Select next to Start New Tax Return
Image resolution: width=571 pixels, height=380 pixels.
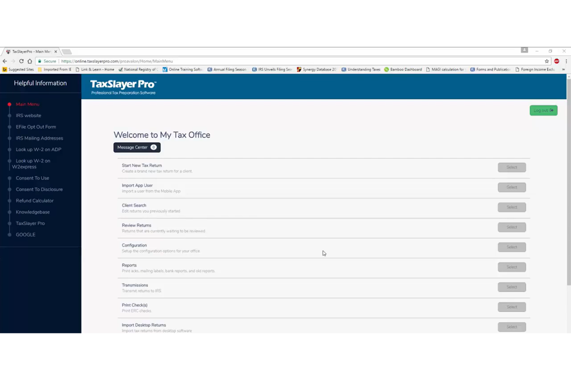[x=512, y=167]
